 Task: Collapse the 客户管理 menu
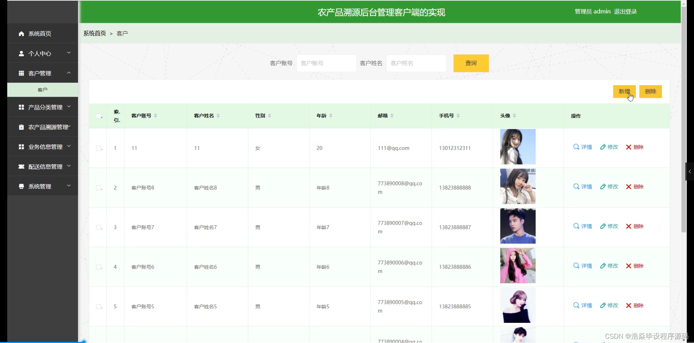(x=68, y=73)
